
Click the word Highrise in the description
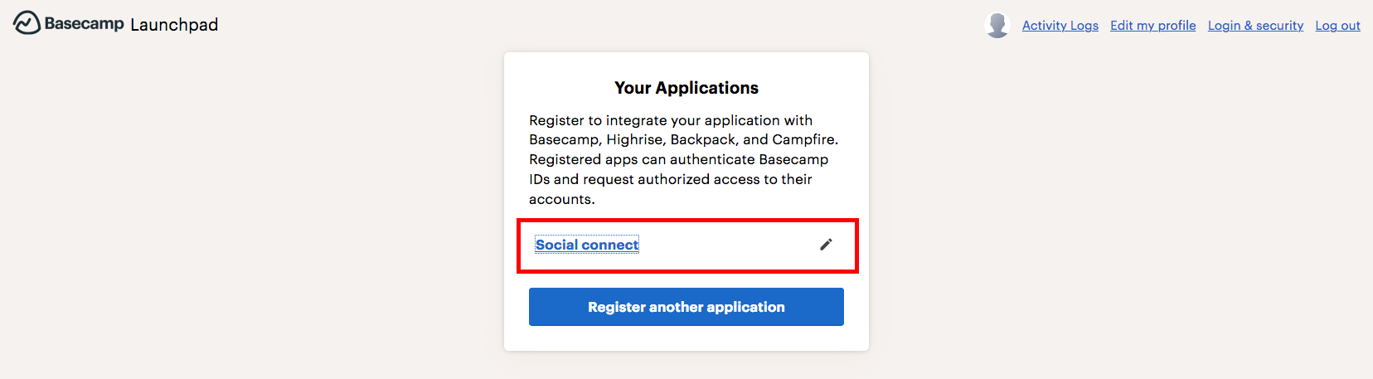634,139
